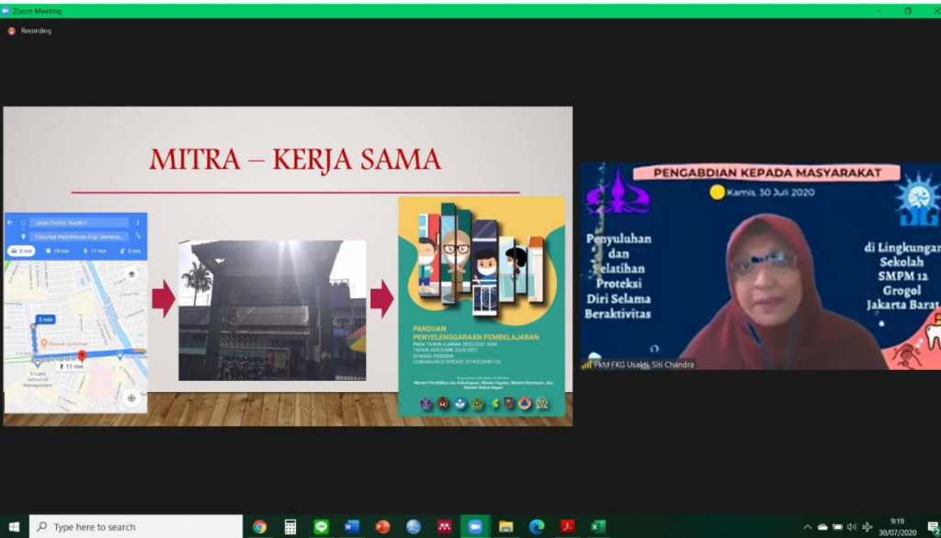Restore down the Zoom Meeting window
The image size is (941, 538).
[x=908, y=10]
